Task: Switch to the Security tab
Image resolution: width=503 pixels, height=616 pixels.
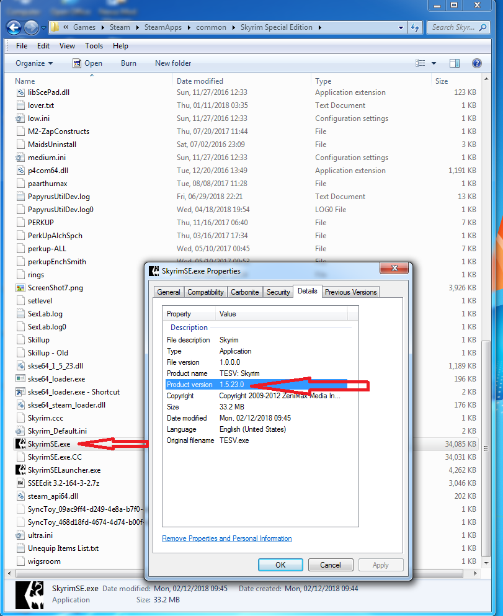Action: click(x=278, y=292)
